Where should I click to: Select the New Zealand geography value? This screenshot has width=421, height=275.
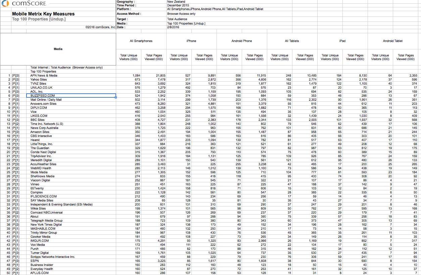point(177,2)
